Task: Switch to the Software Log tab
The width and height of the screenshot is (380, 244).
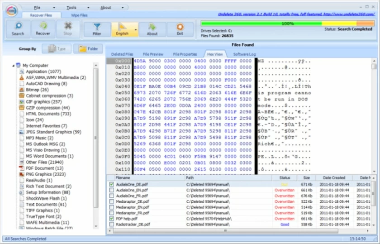Action: (x=245, y=54)
